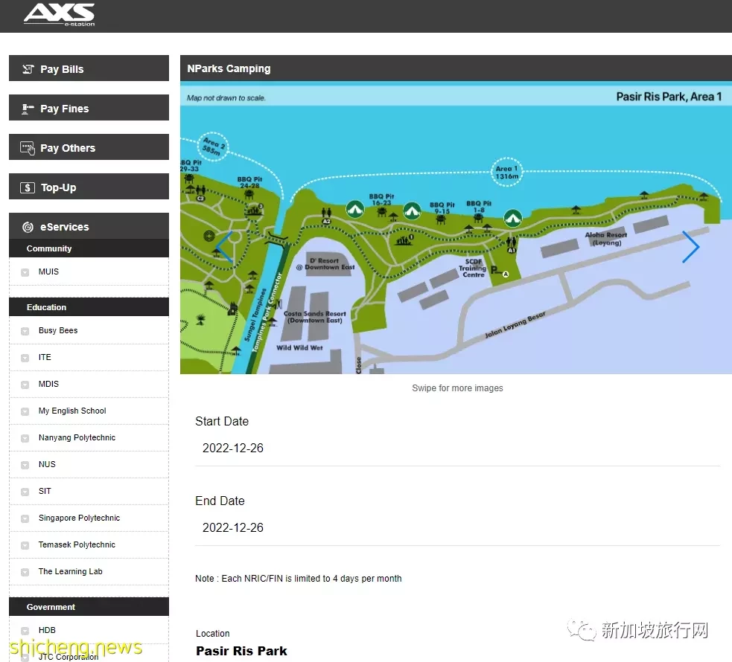The image size is (732, 662).
Task: Click 'Area 1 1316m' label on map
Action: [507, 173]
